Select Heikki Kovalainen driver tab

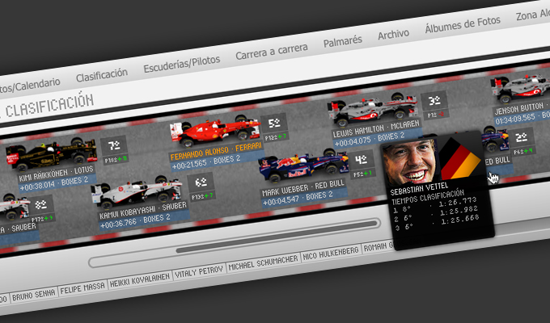click(x=140, y=279)
